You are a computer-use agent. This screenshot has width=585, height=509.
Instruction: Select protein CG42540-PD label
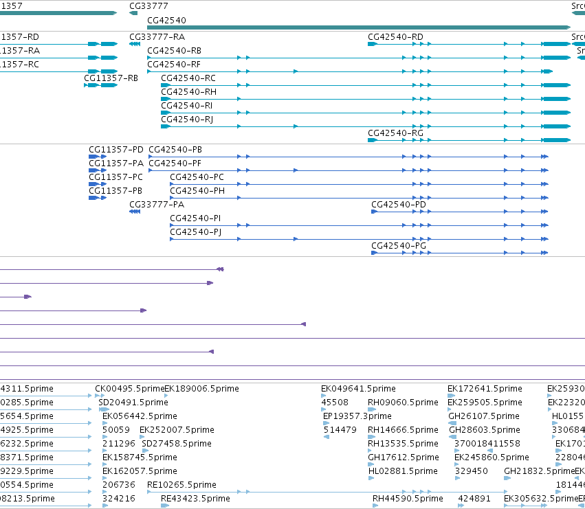(399, 205)
